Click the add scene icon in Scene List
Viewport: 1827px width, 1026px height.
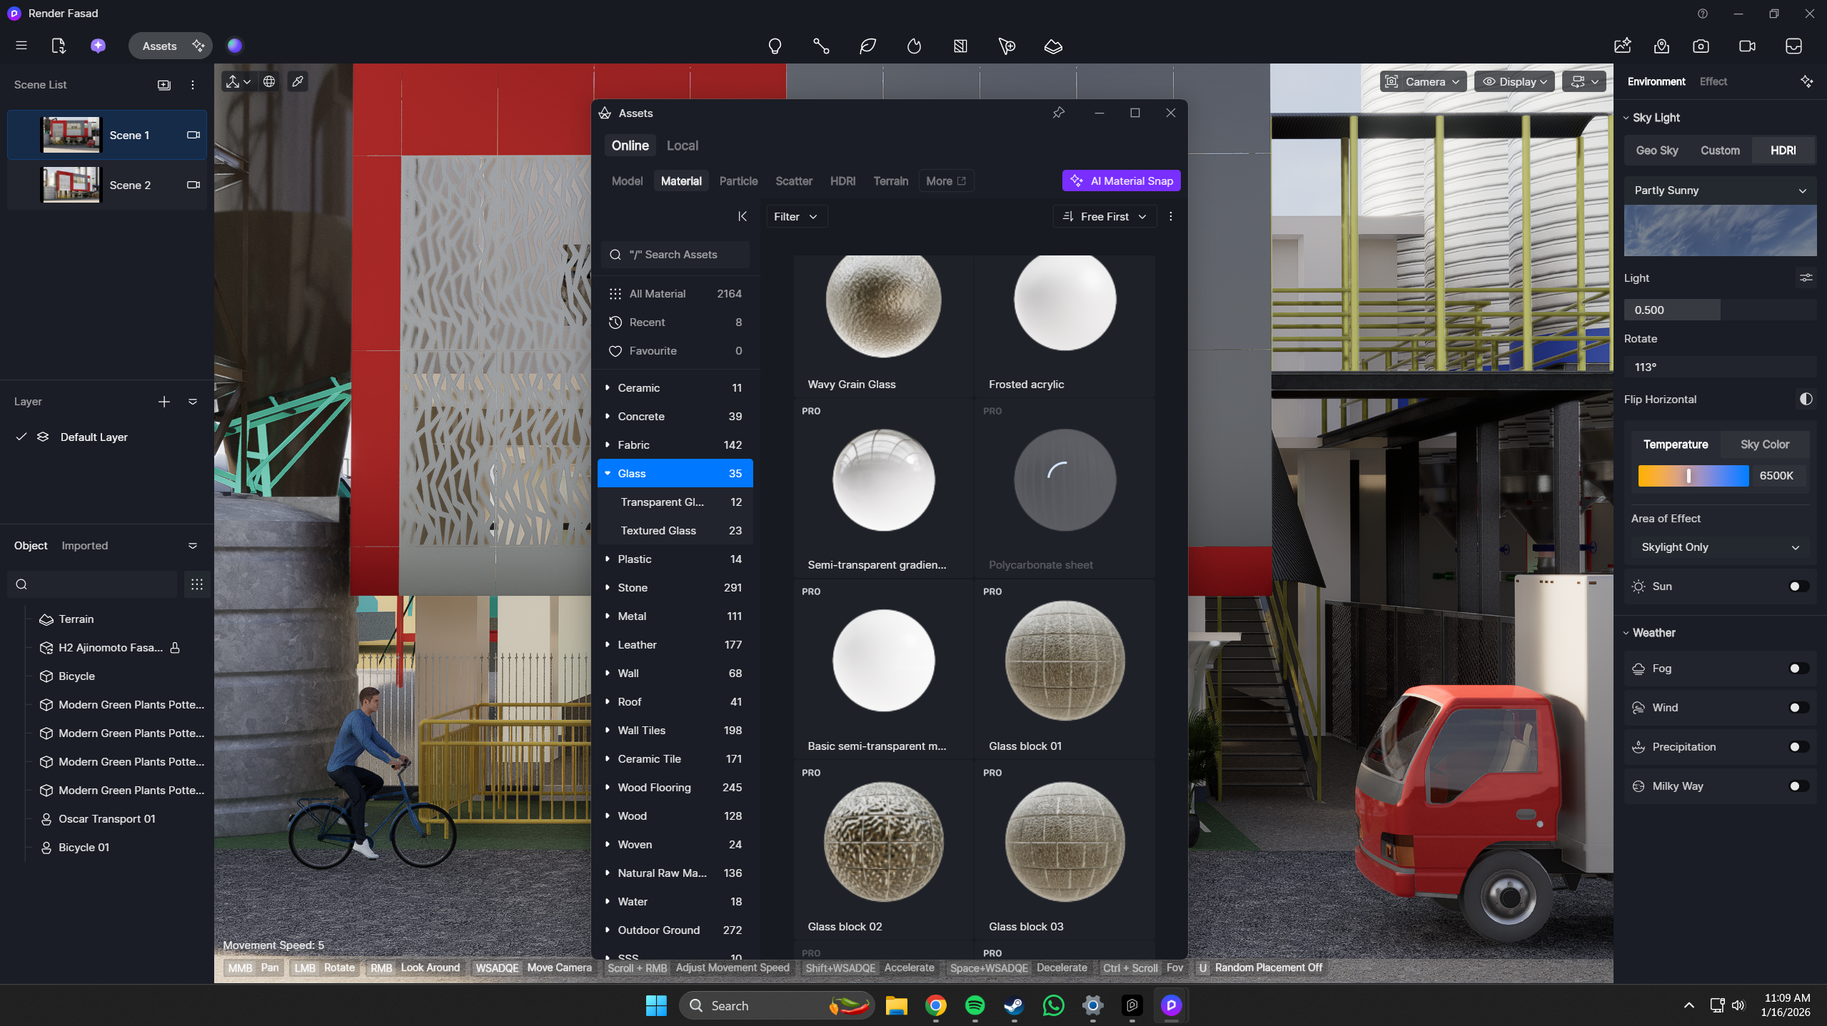164,85
